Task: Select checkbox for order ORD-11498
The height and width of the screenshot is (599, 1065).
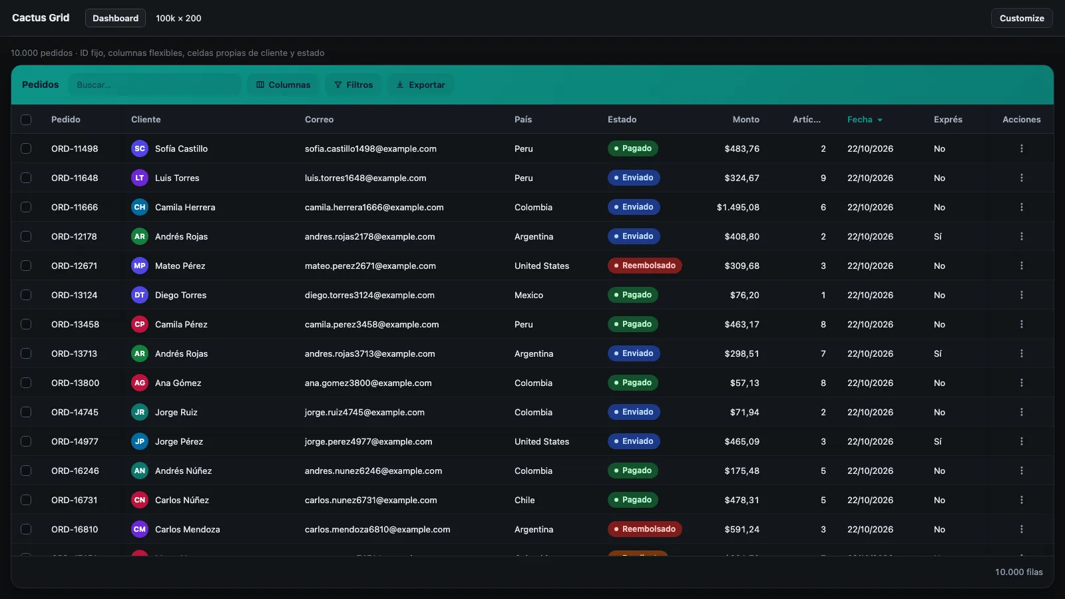Action: [x=26, y=148]
